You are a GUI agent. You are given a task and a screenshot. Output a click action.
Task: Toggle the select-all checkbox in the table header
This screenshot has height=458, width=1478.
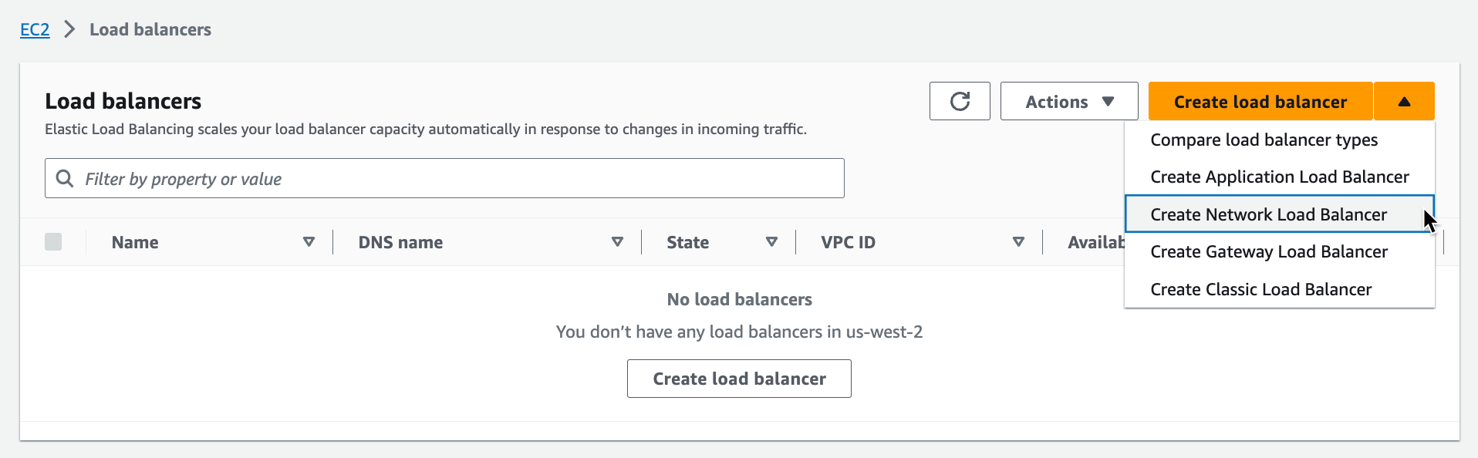[x=54, y=241]
